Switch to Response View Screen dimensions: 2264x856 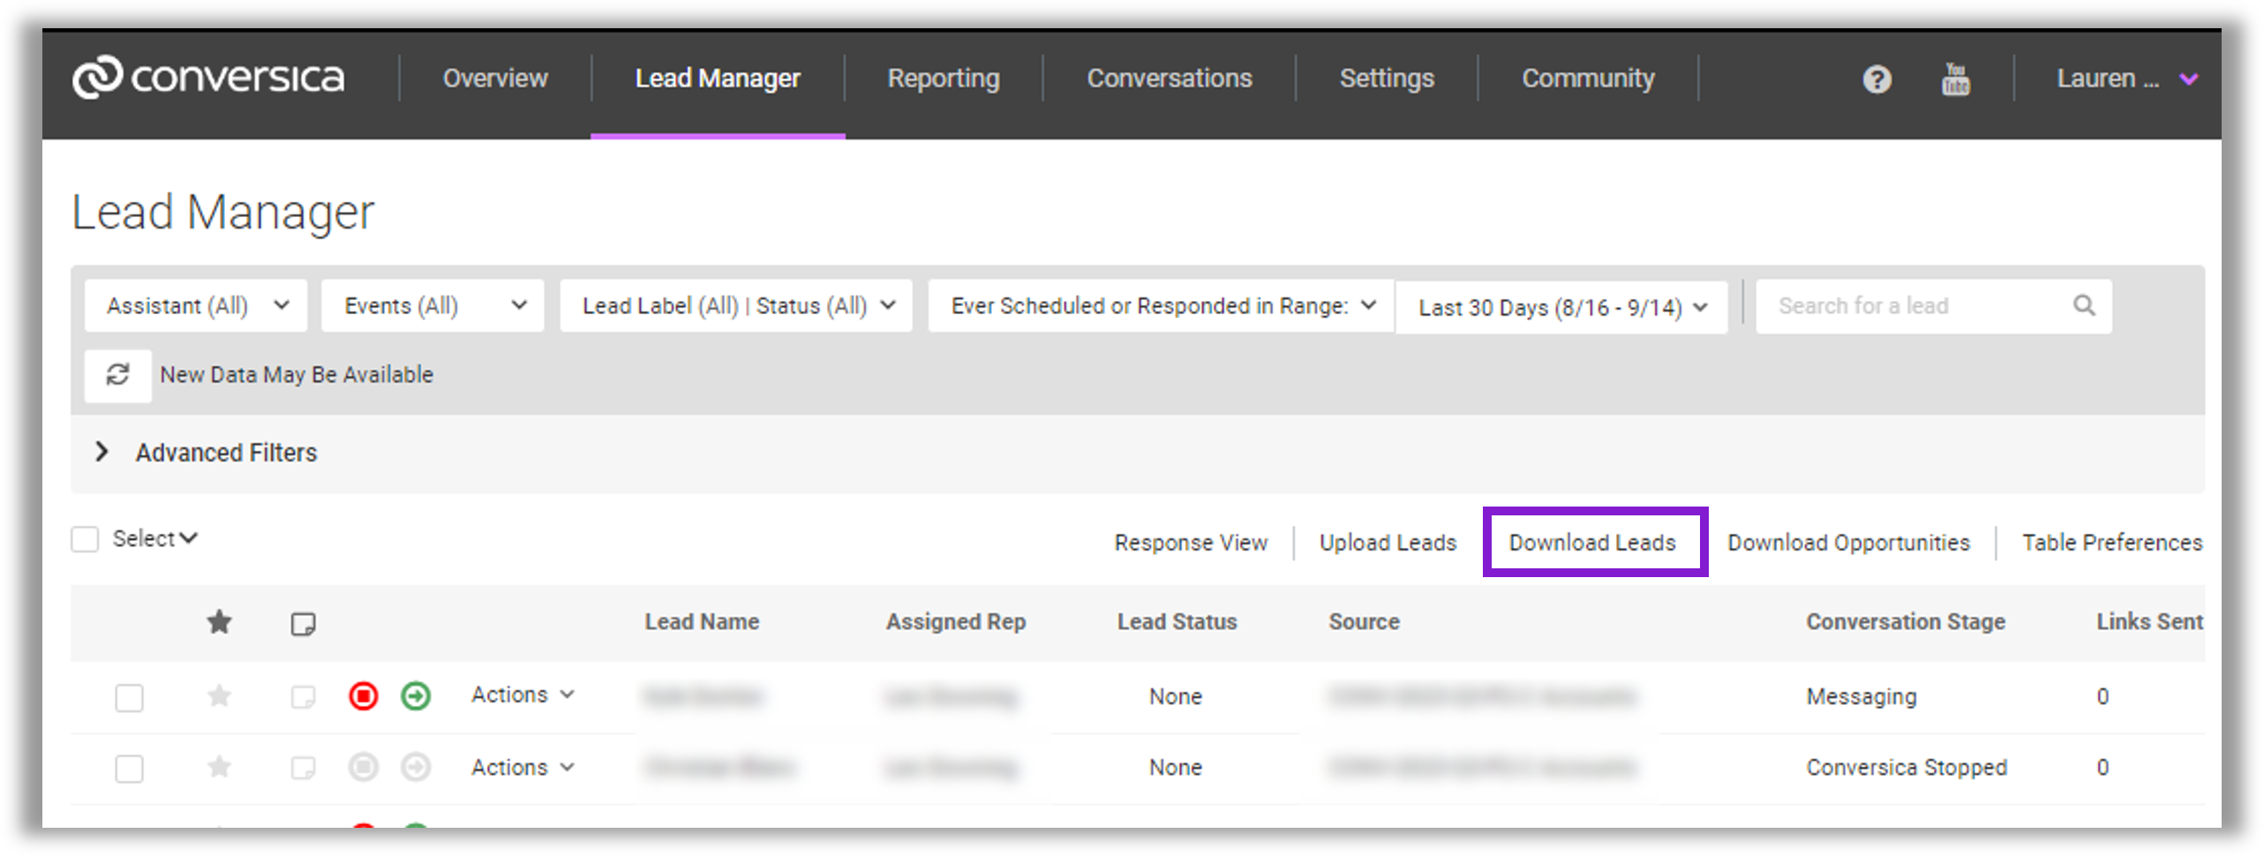pyautogui.click(x=1191, y=543)
